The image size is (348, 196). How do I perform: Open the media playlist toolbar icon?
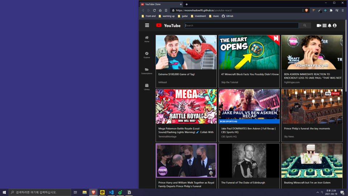tap(337, 10)
